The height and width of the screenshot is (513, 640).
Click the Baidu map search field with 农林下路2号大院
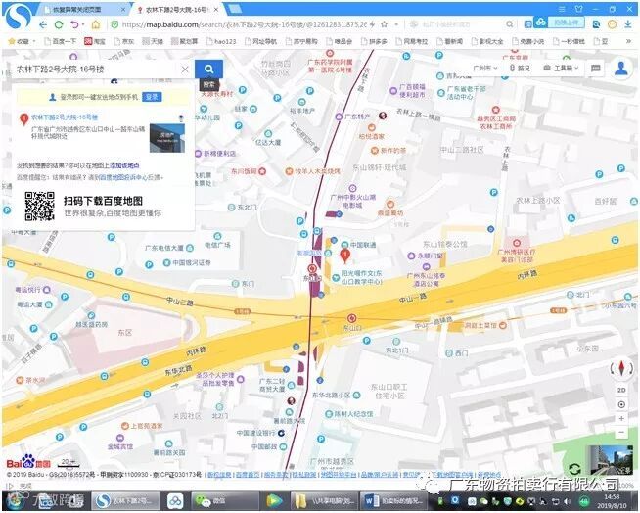point(96,70)
